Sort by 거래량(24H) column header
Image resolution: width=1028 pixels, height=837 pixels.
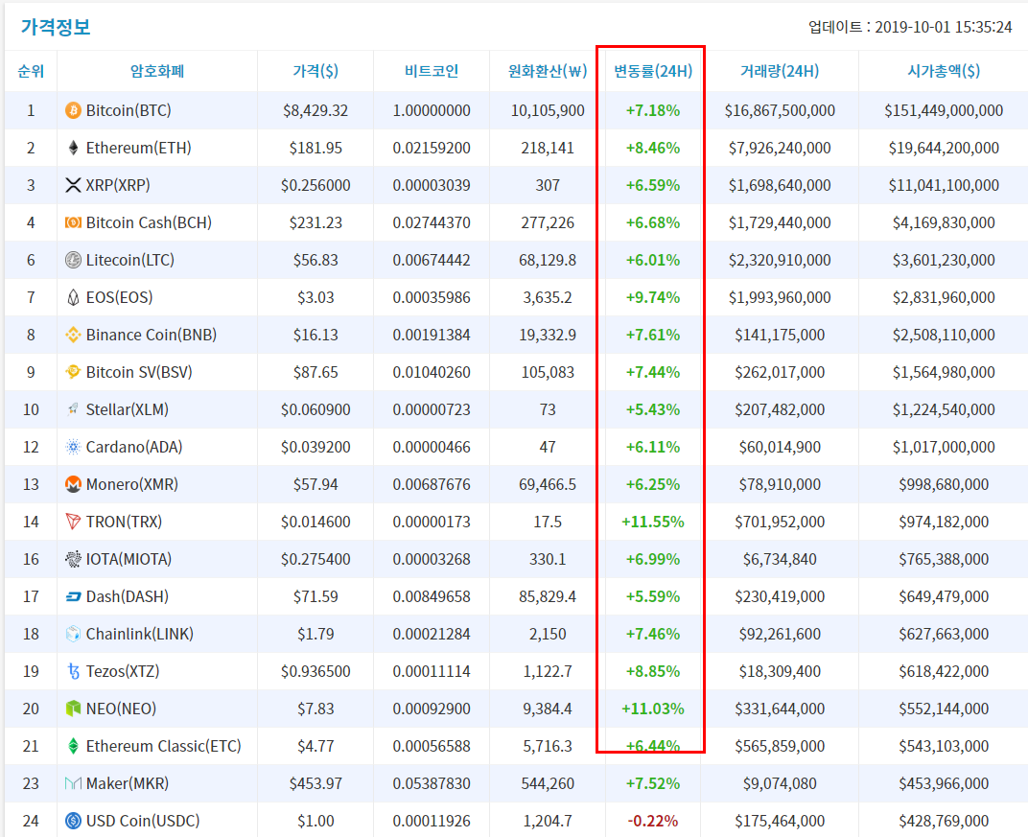780,71
